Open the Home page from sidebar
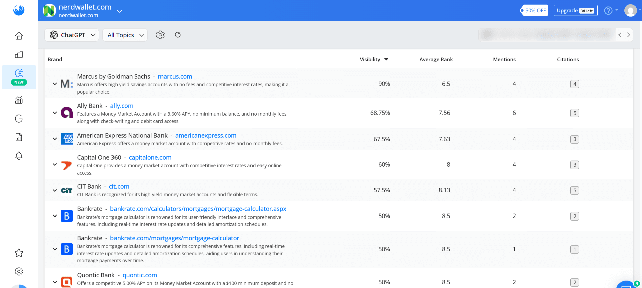Viewport: 642px width, 288px height. click(x=19, y=36)
